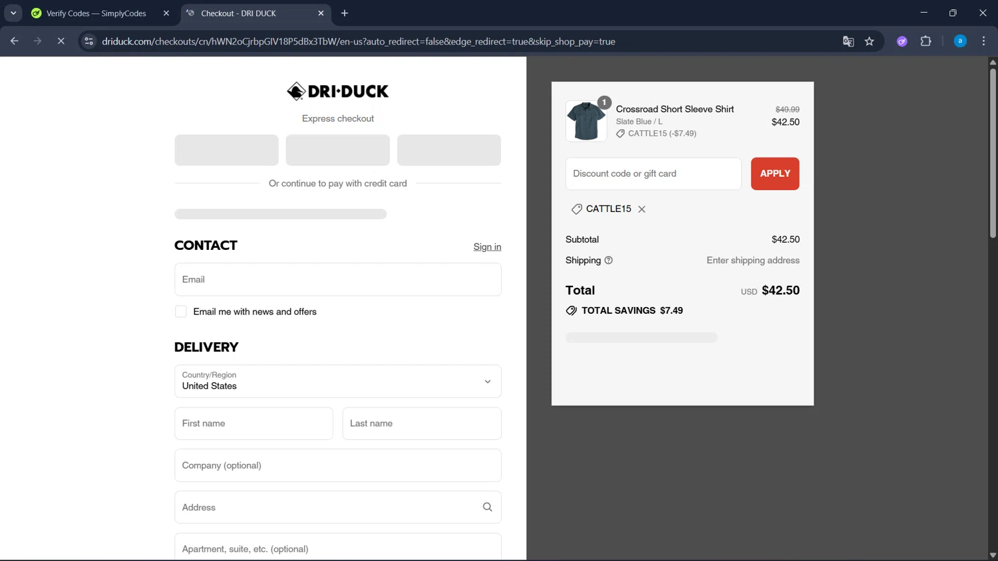Go forward with the browser arrow
998x561 pixels.
37,41
